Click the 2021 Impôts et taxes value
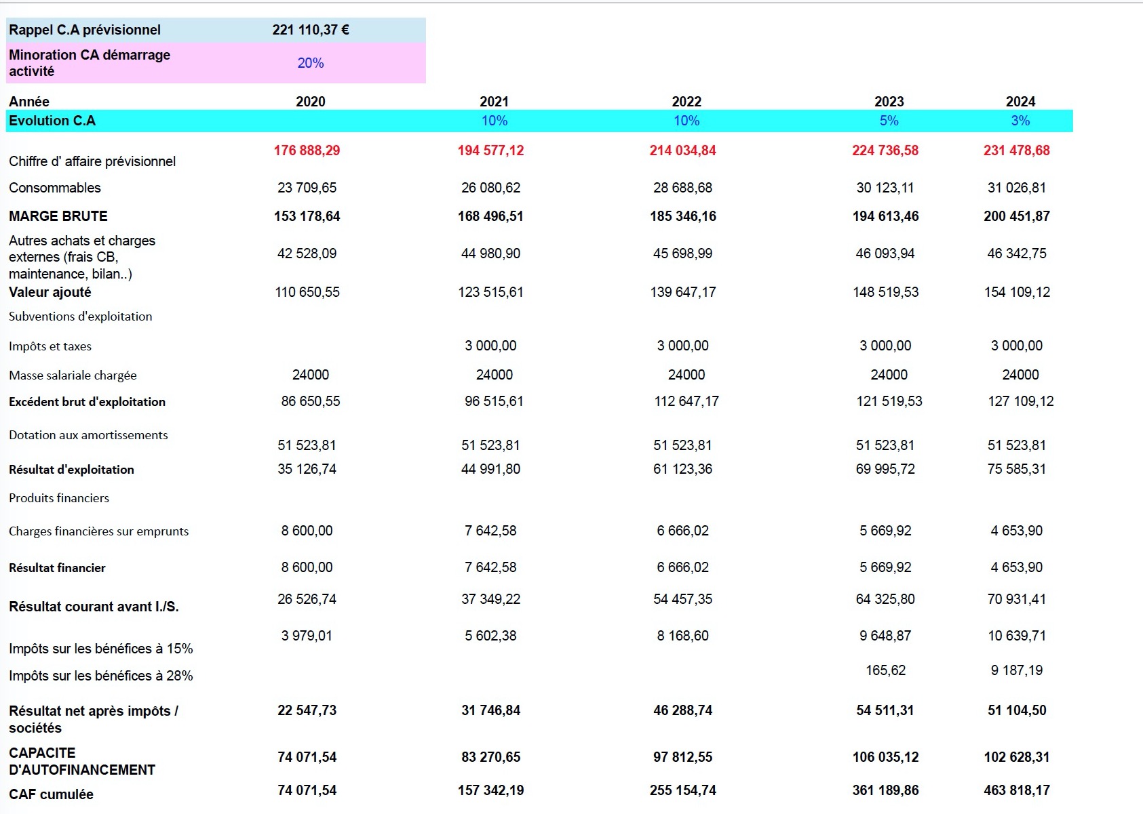The height and width of the screenshot is (814, 1143). click(490, 346)
